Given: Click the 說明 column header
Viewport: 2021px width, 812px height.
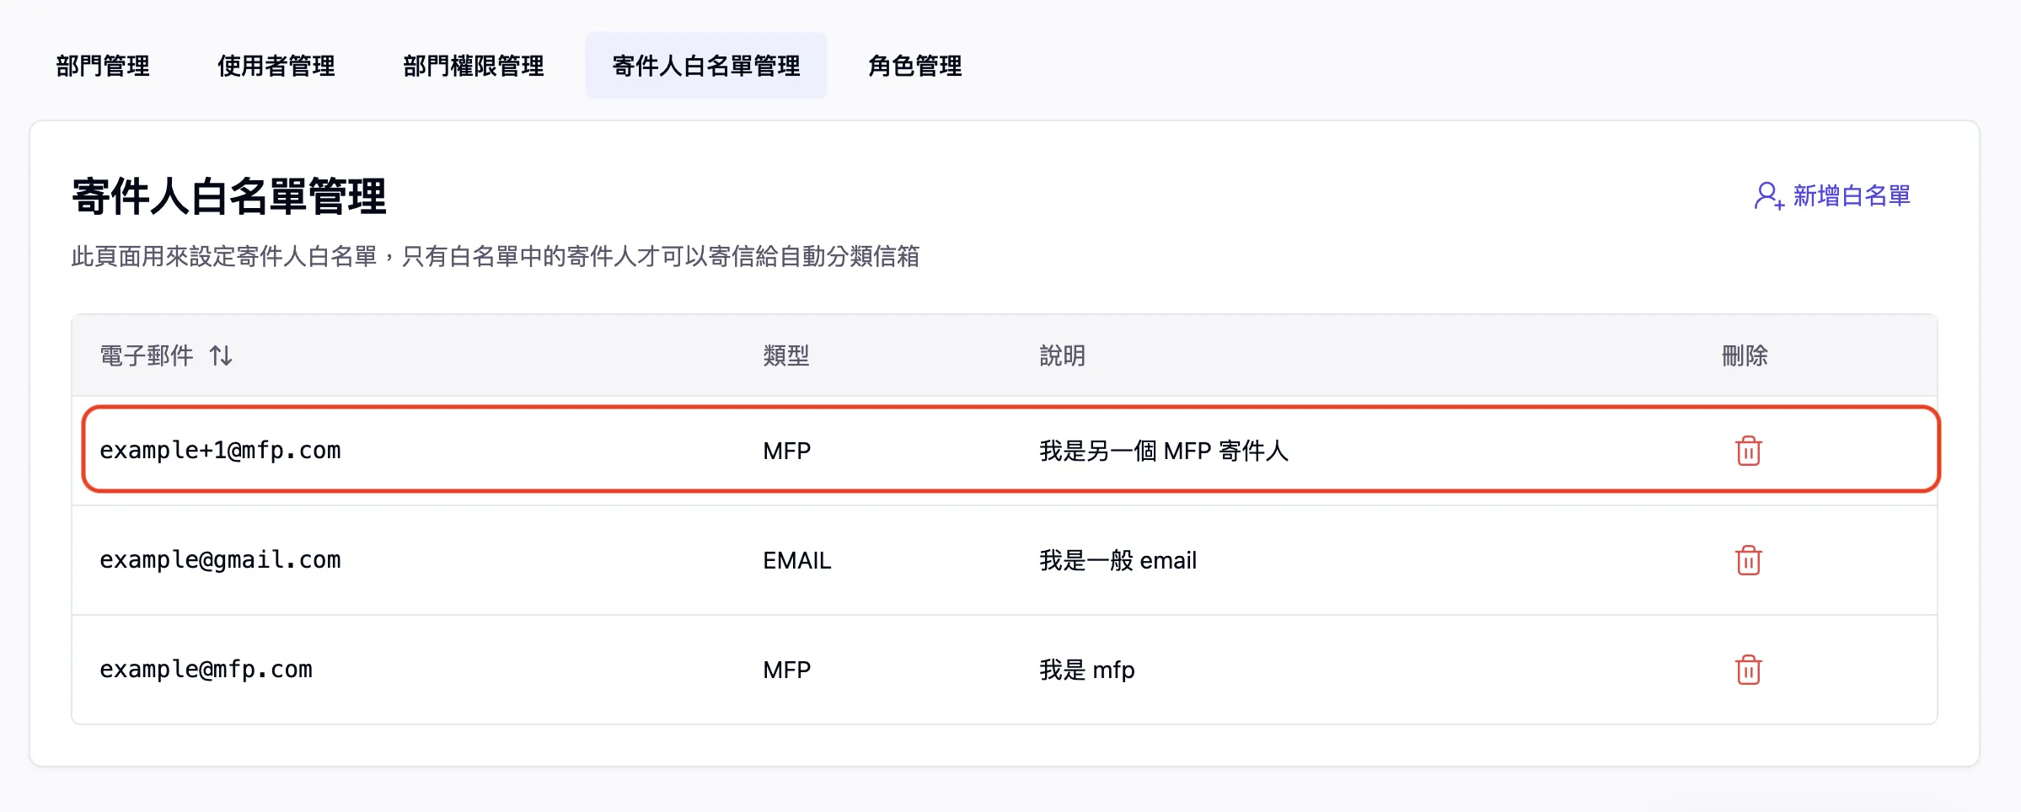Looking at the screenshot, I should click(1062, 355).
